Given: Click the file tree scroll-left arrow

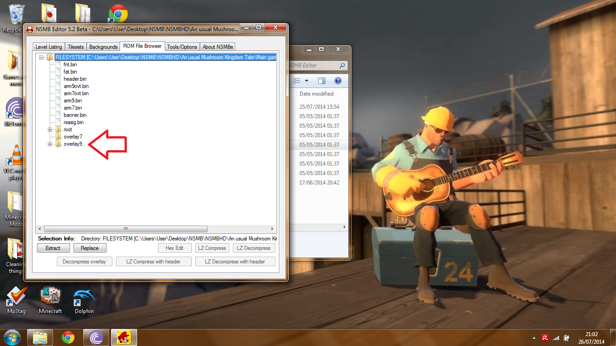Looking at the screenshot, I should [x=40, y=229].
